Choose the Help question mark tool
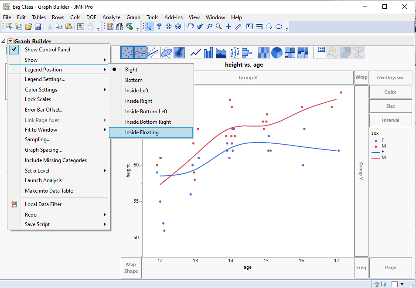The height and width of the screenshot is (288, 416). click(x=159, y=27)
